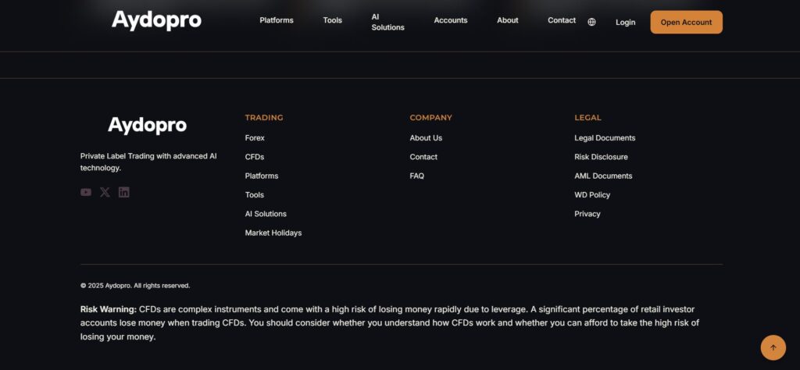
Task: Open the Tools navigation menu
Action: [333, 20]
